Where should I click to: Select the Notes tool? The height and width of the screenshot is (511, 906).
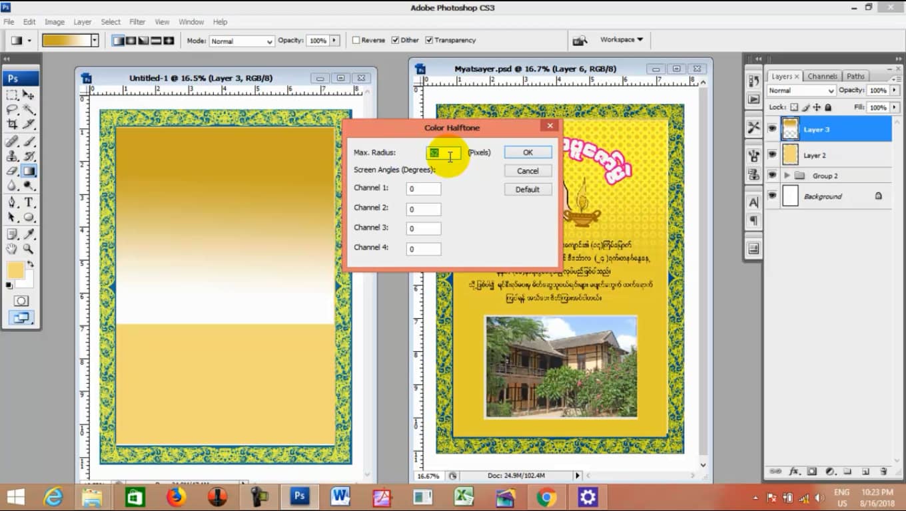(12, 234)
